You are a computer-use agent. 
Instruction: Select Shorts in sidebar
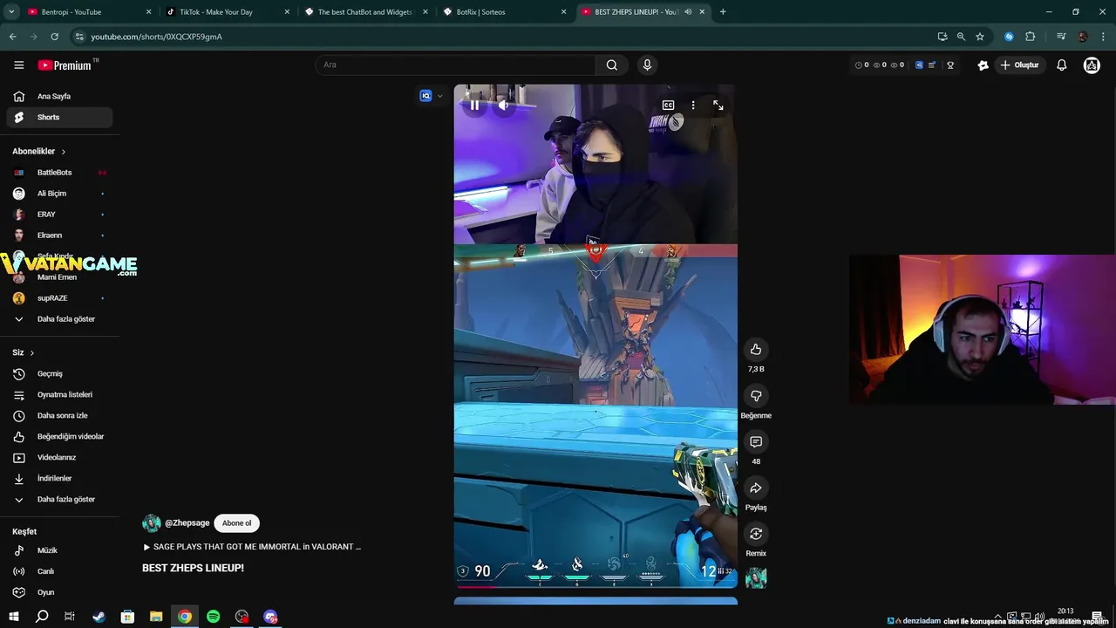click(x=59, y=118)
